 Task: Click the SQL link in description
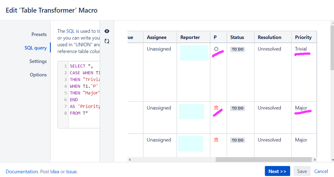coord(70,31)
